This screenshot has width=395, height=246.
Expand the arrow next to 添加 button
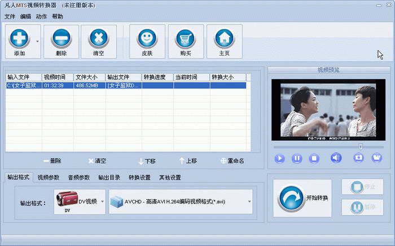pyautogui.click(x=38, y=41)
